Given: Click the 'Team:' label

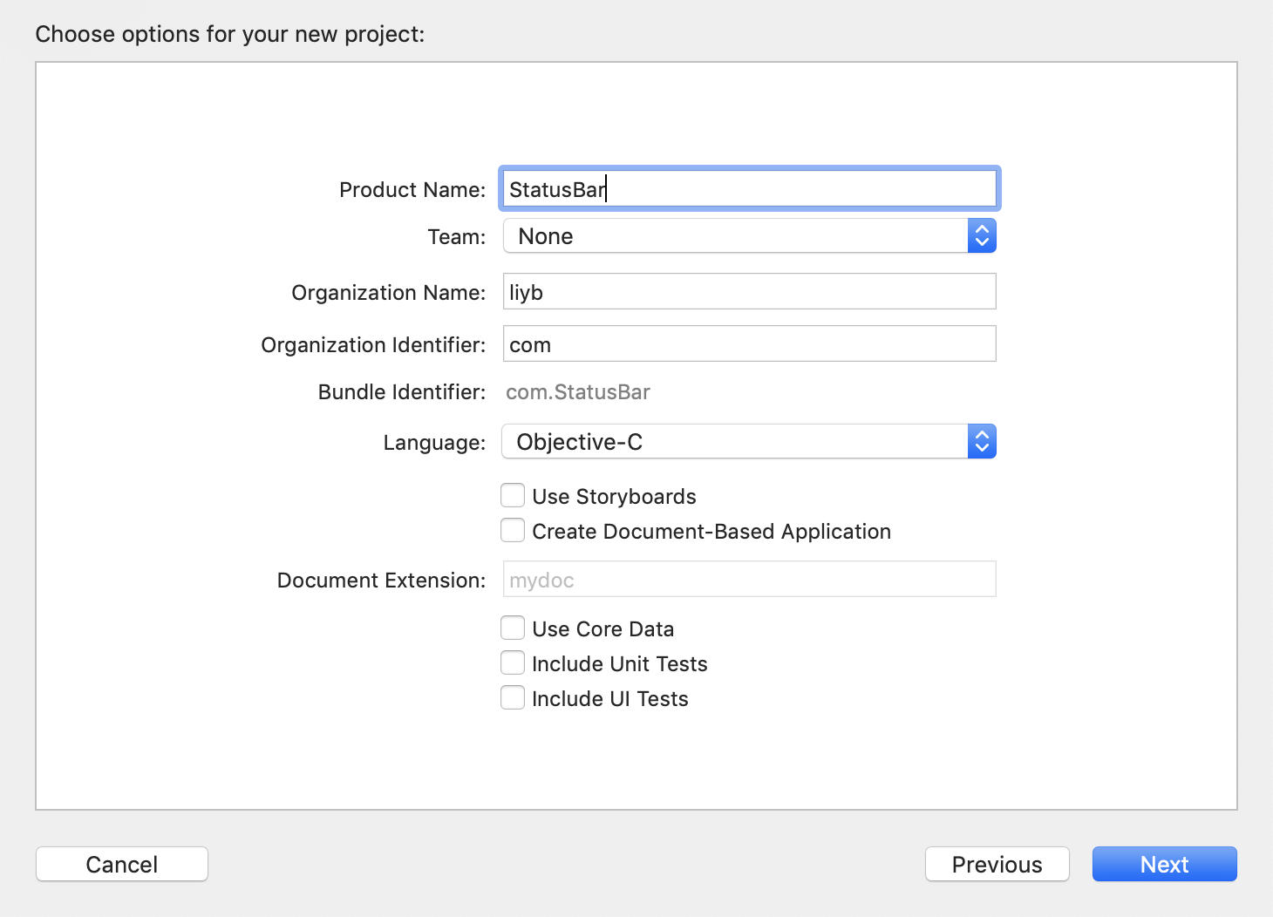Looking at the screenshot, I should [456, 237].
